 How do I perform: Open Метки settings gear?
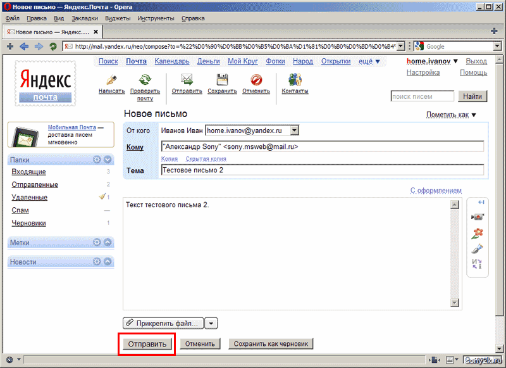97,243
